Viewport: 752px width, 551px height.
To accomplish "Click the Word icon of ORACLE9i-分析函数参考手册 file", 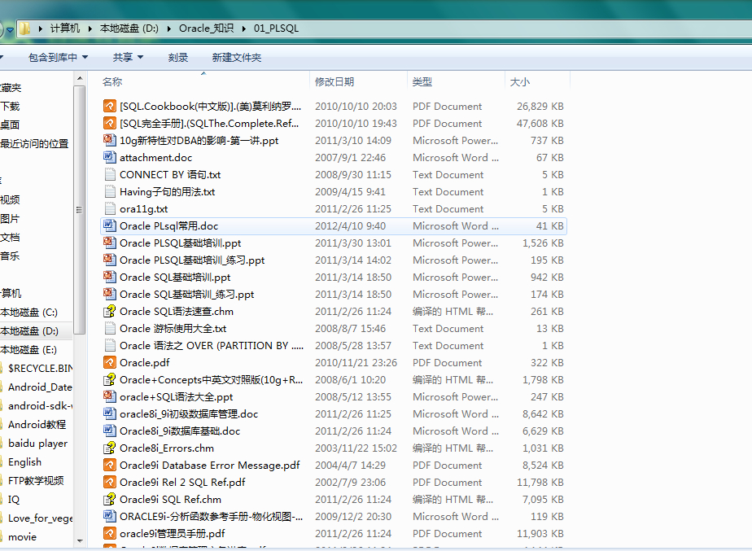I will (110, 517).
